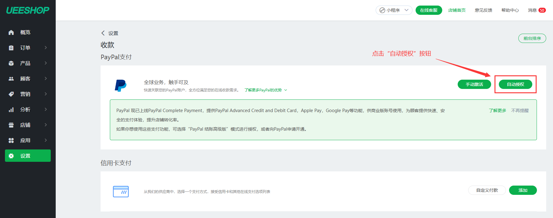Open 帮助中心 in the top bar
The height and width of the screenshot is (218, 553).
coord(510,10)
